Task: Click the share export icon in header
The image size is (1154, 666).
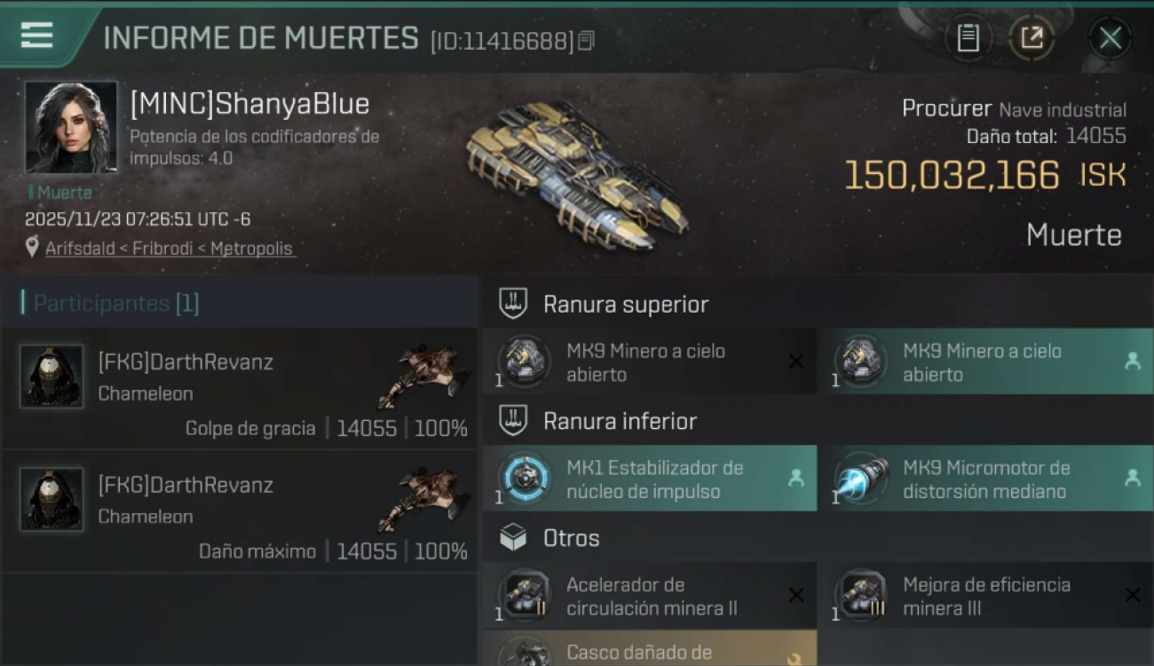Action: [1031, 37]
